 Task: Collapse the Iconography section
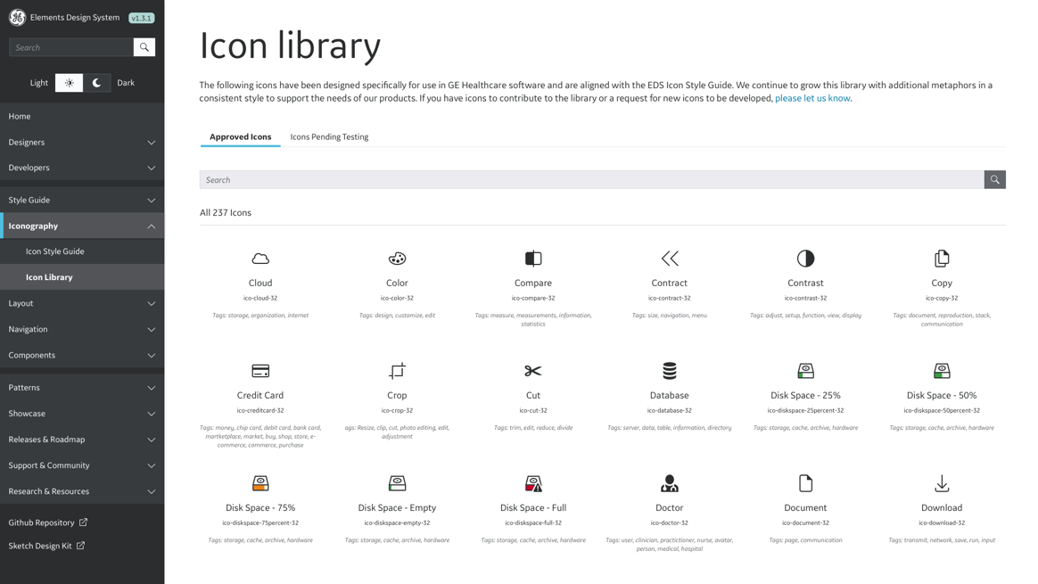tap(82, 226)
